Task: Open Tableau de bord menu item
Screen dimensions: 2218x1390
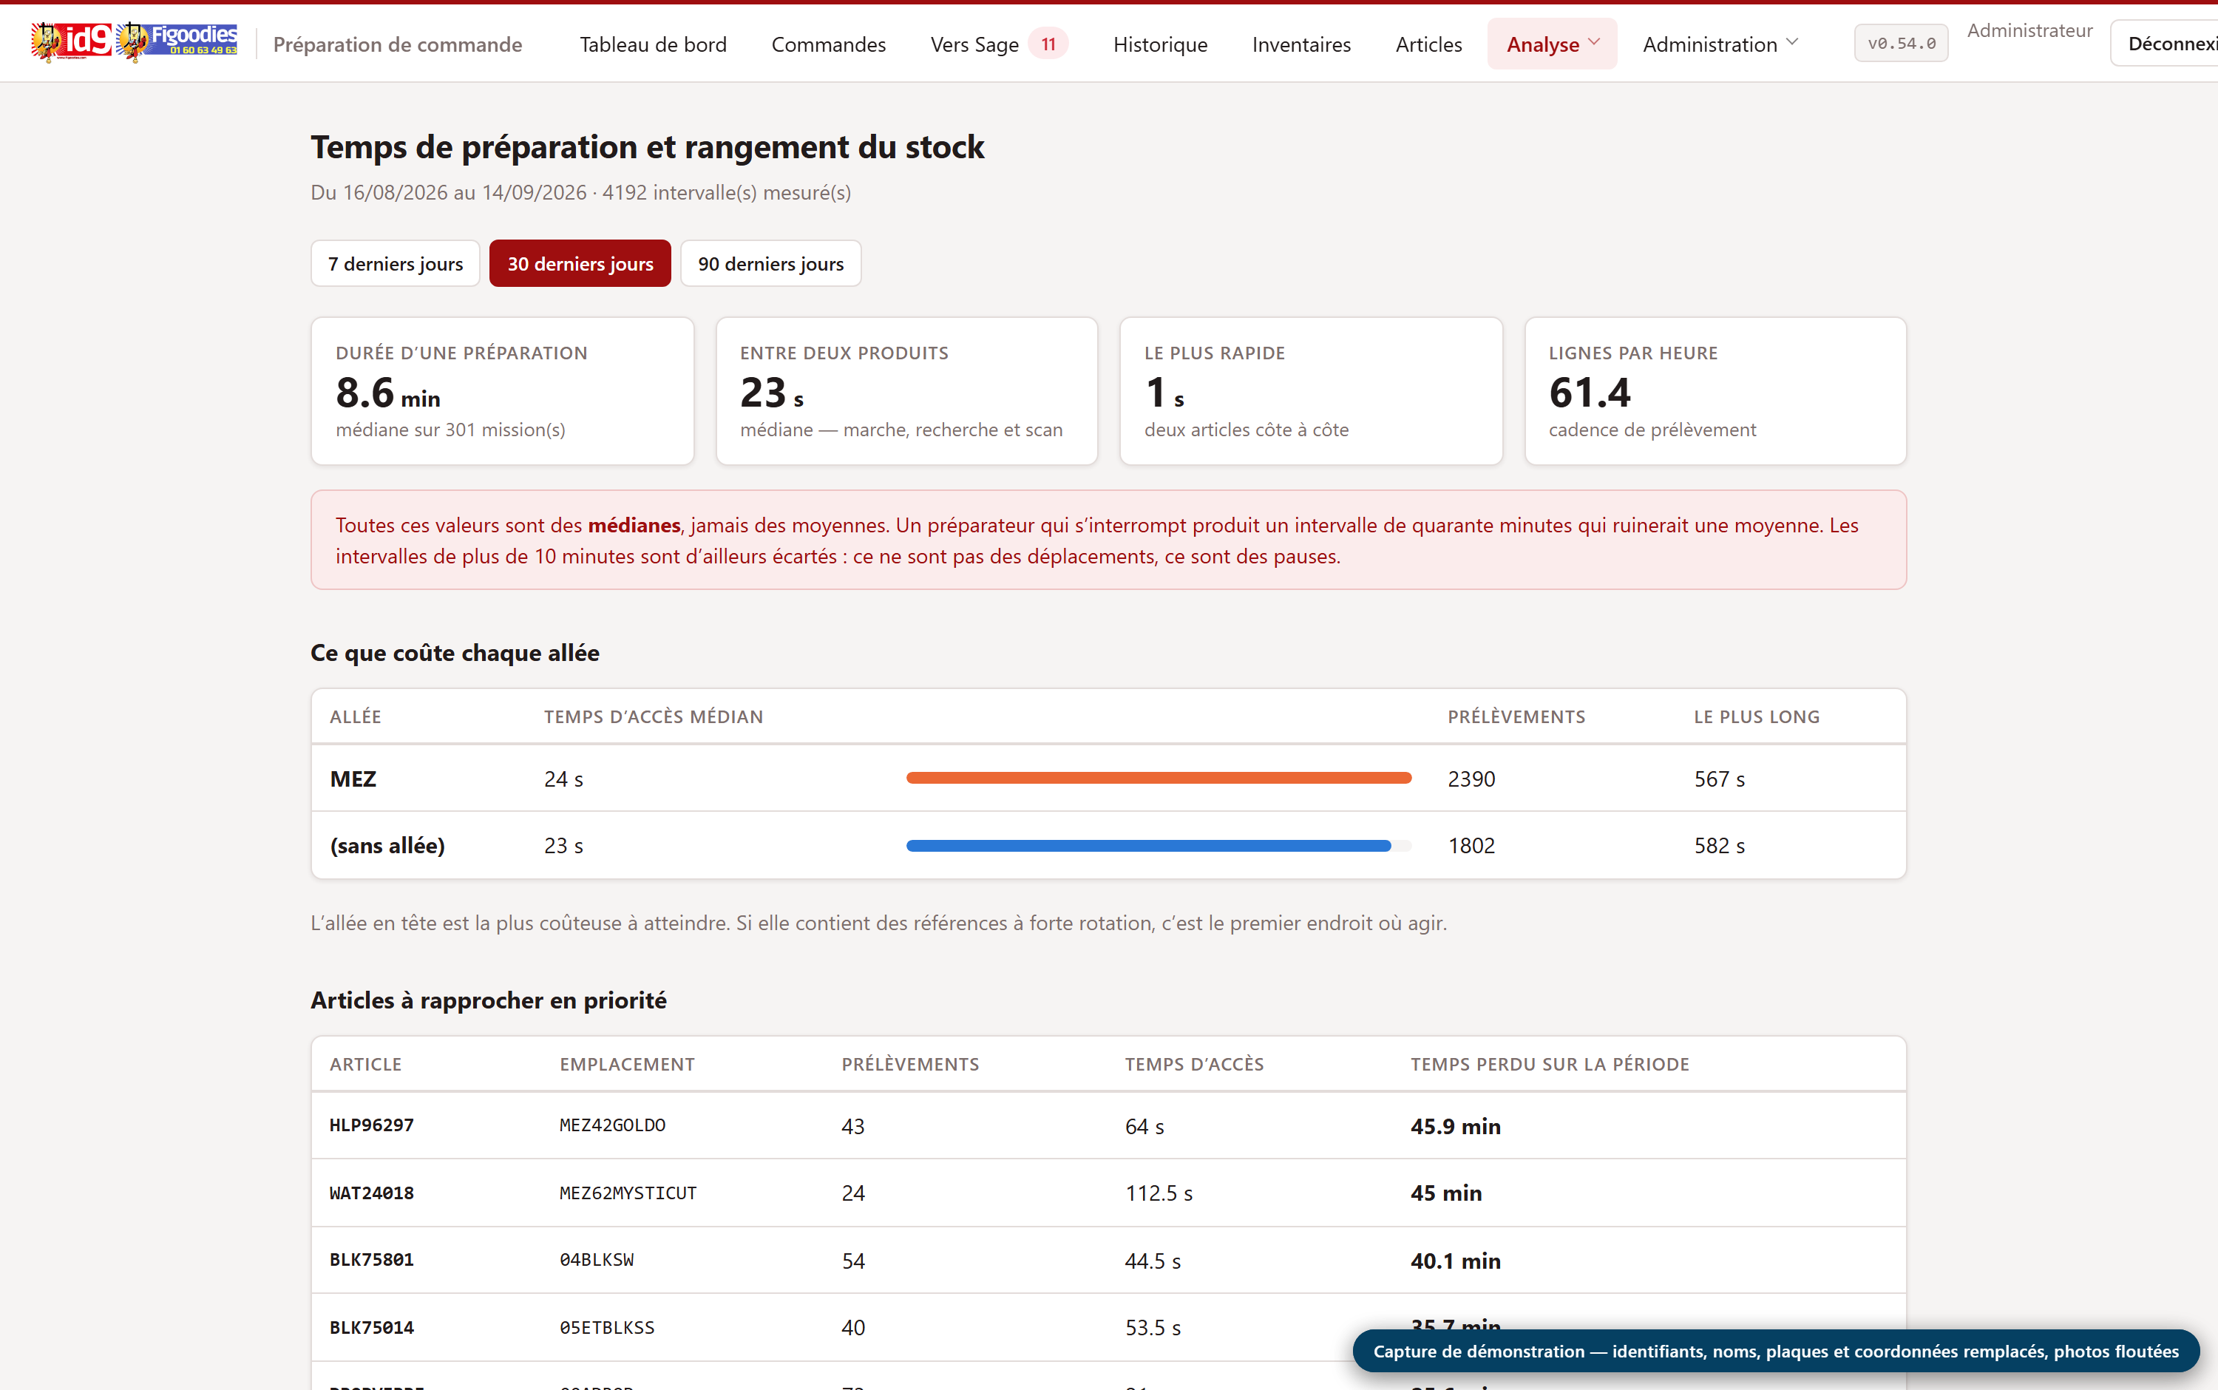Action: [x=653, y=44]
